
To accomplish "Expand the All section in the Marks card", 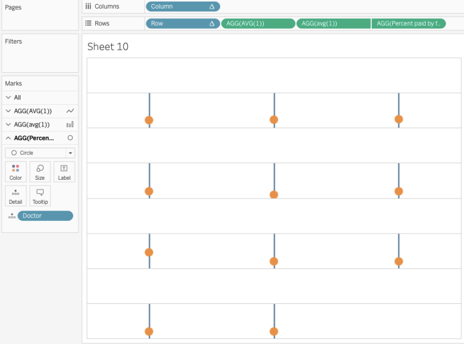I will click(x=9, y=98).
